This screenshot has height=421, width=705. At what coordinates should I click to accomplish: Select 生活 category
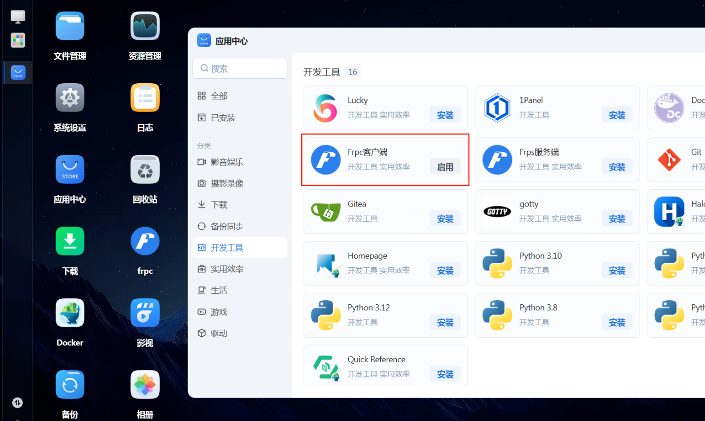(240, 290)
